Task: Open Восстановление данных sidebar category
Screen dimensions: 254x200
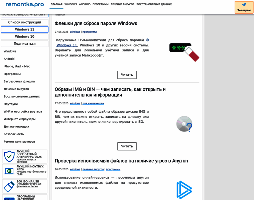Action: (21, 96)
